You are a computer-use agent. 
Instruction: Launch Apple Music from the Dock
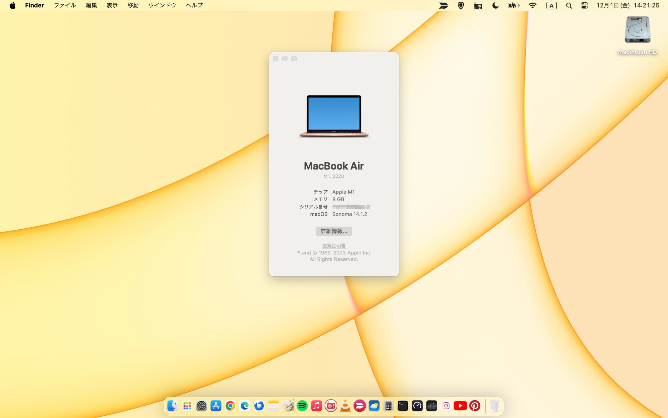tap(317, 406)
